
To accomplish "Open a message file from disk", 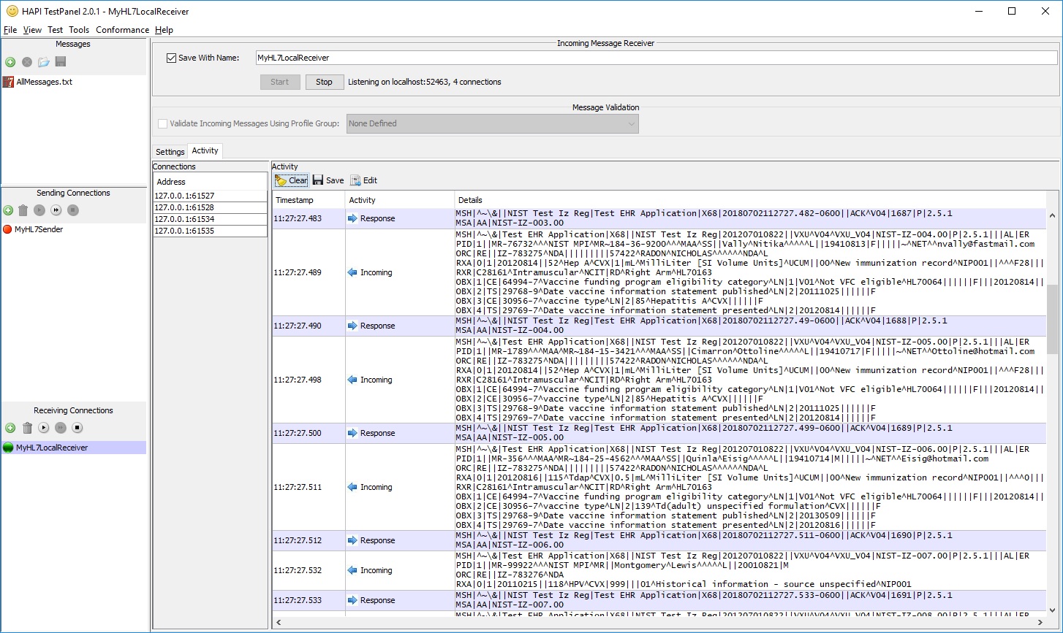I will pos(43,62).
